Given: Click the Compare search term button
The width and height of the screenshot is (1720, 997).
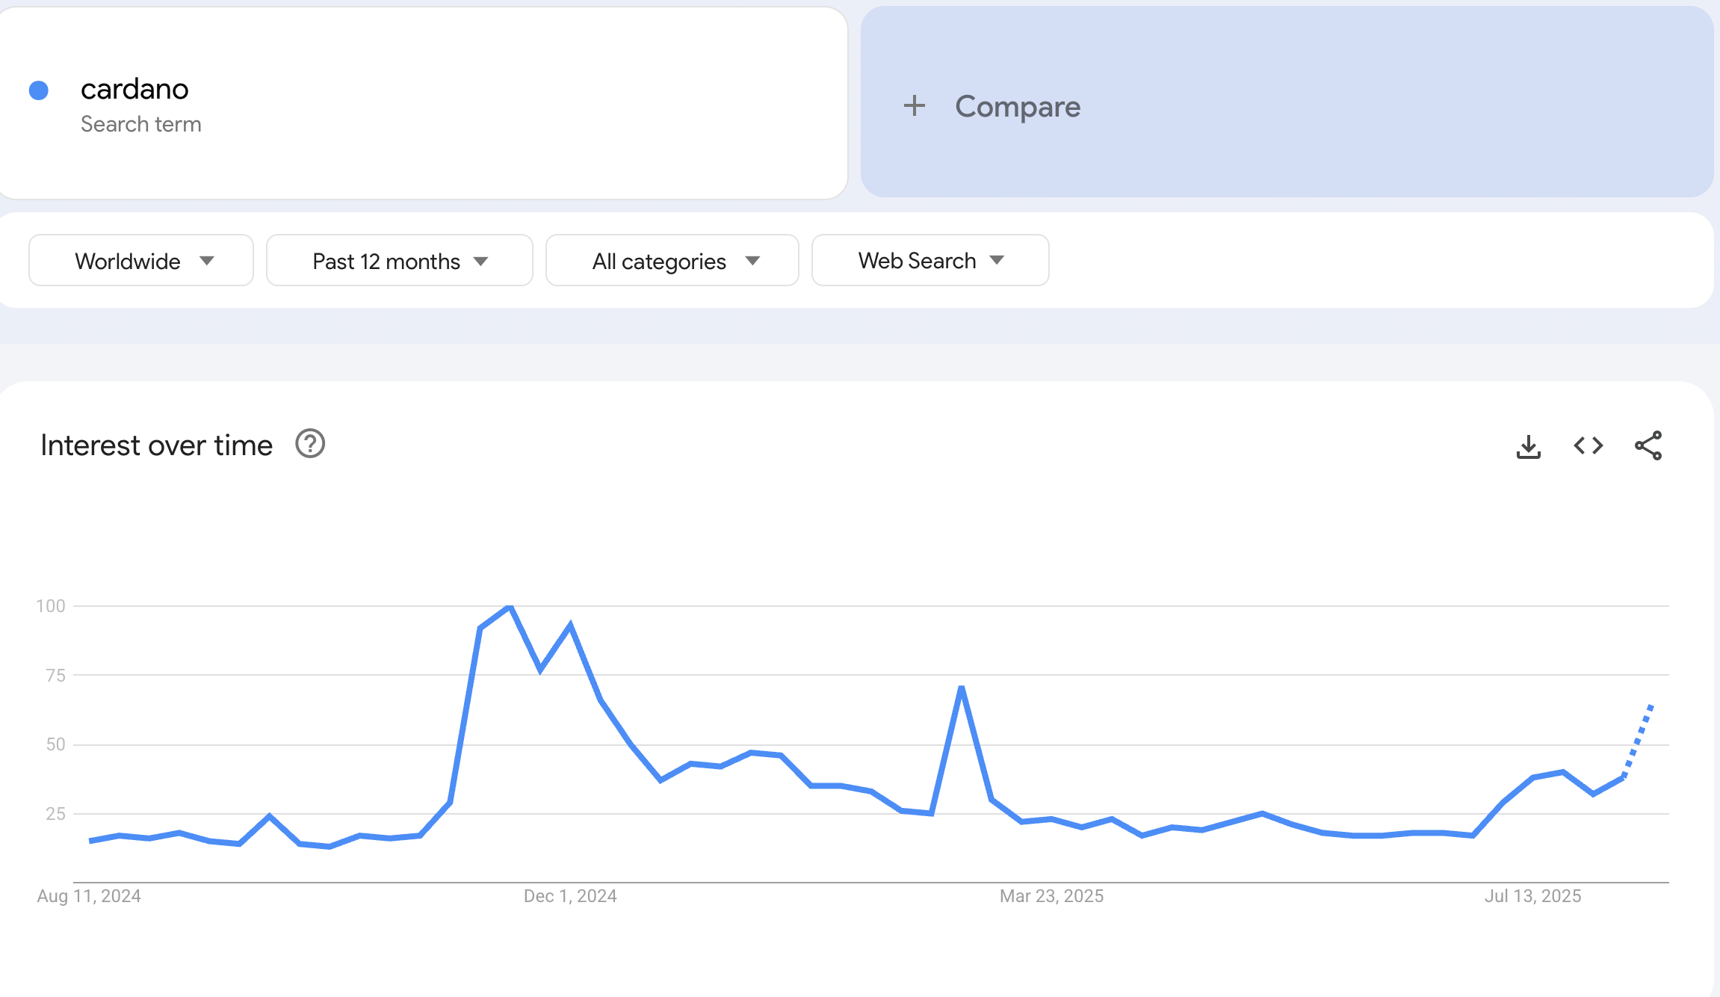Looking at the screenshot, I should pos(1018,106).
